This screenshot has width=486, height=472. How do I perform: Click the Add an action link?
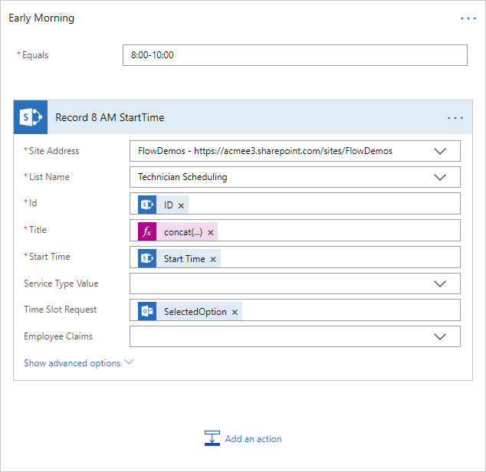click(253, 439)
